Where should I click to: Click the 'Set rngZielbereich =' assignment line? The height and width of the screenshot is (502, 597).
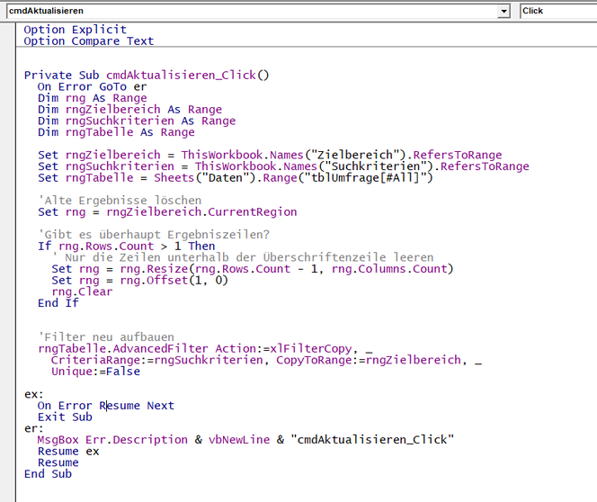click(x=270, y=155)
